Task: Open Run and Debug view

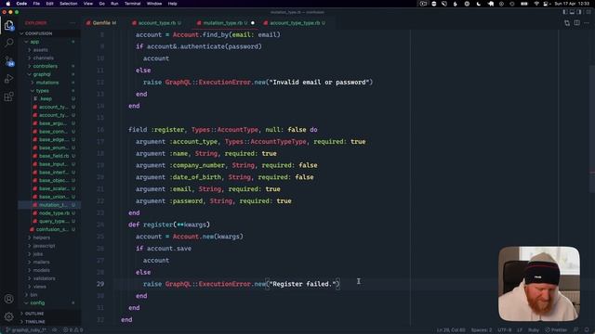Action: (9, 79)
